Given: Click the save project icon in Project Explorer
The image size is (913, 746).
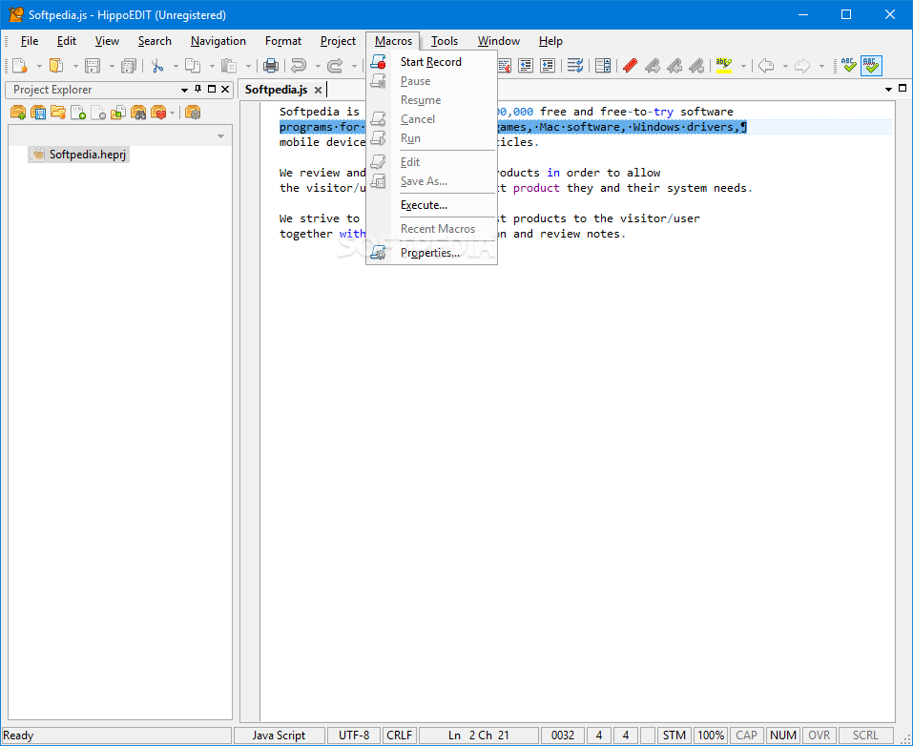Looking at the screenshot, I should point(38,112).
